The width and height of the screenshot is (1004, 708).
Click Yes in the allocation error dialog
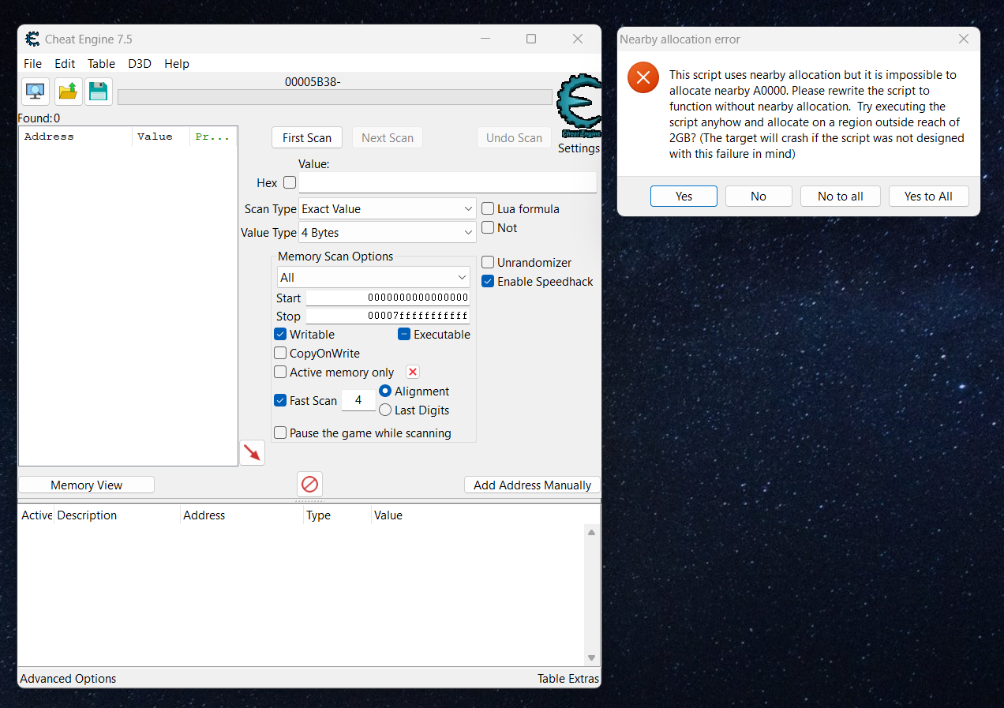[684, 196]
